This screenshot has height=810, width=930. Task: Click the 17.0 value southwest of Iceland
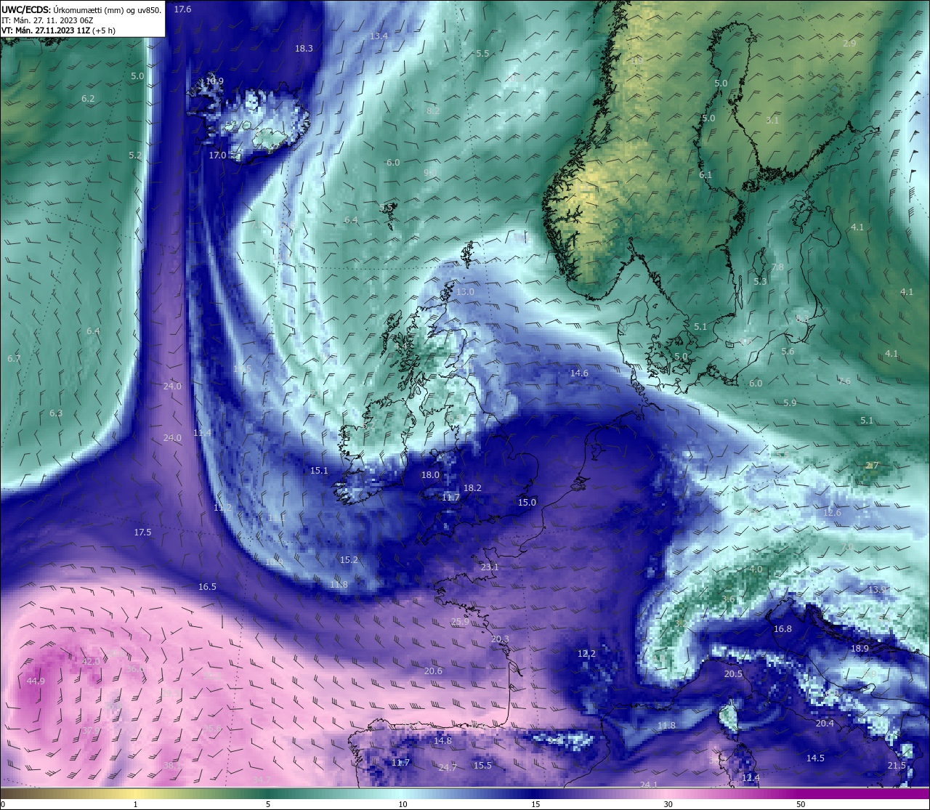218,155
